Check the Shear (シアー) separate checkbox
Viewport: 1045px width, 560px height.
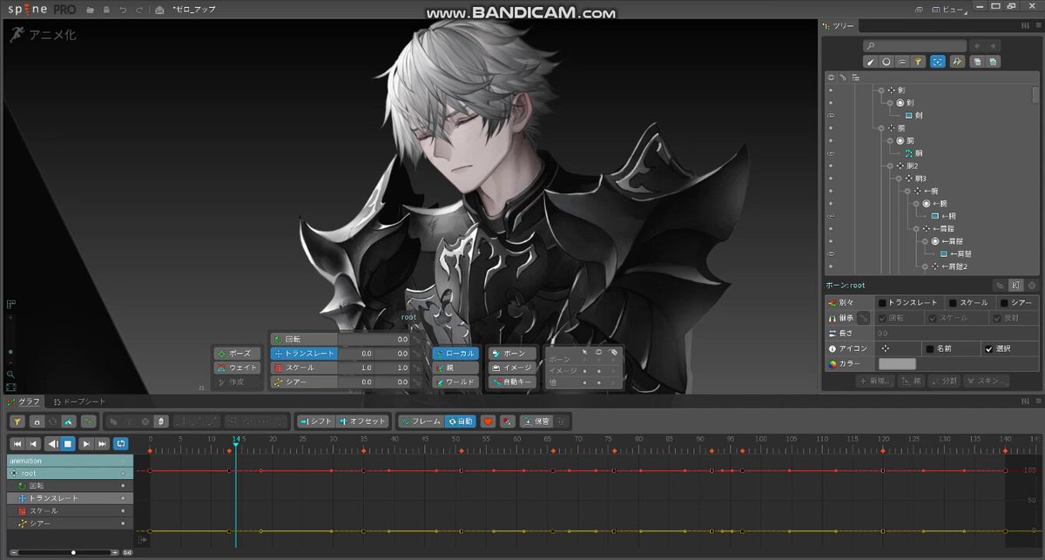[1004, 303]
